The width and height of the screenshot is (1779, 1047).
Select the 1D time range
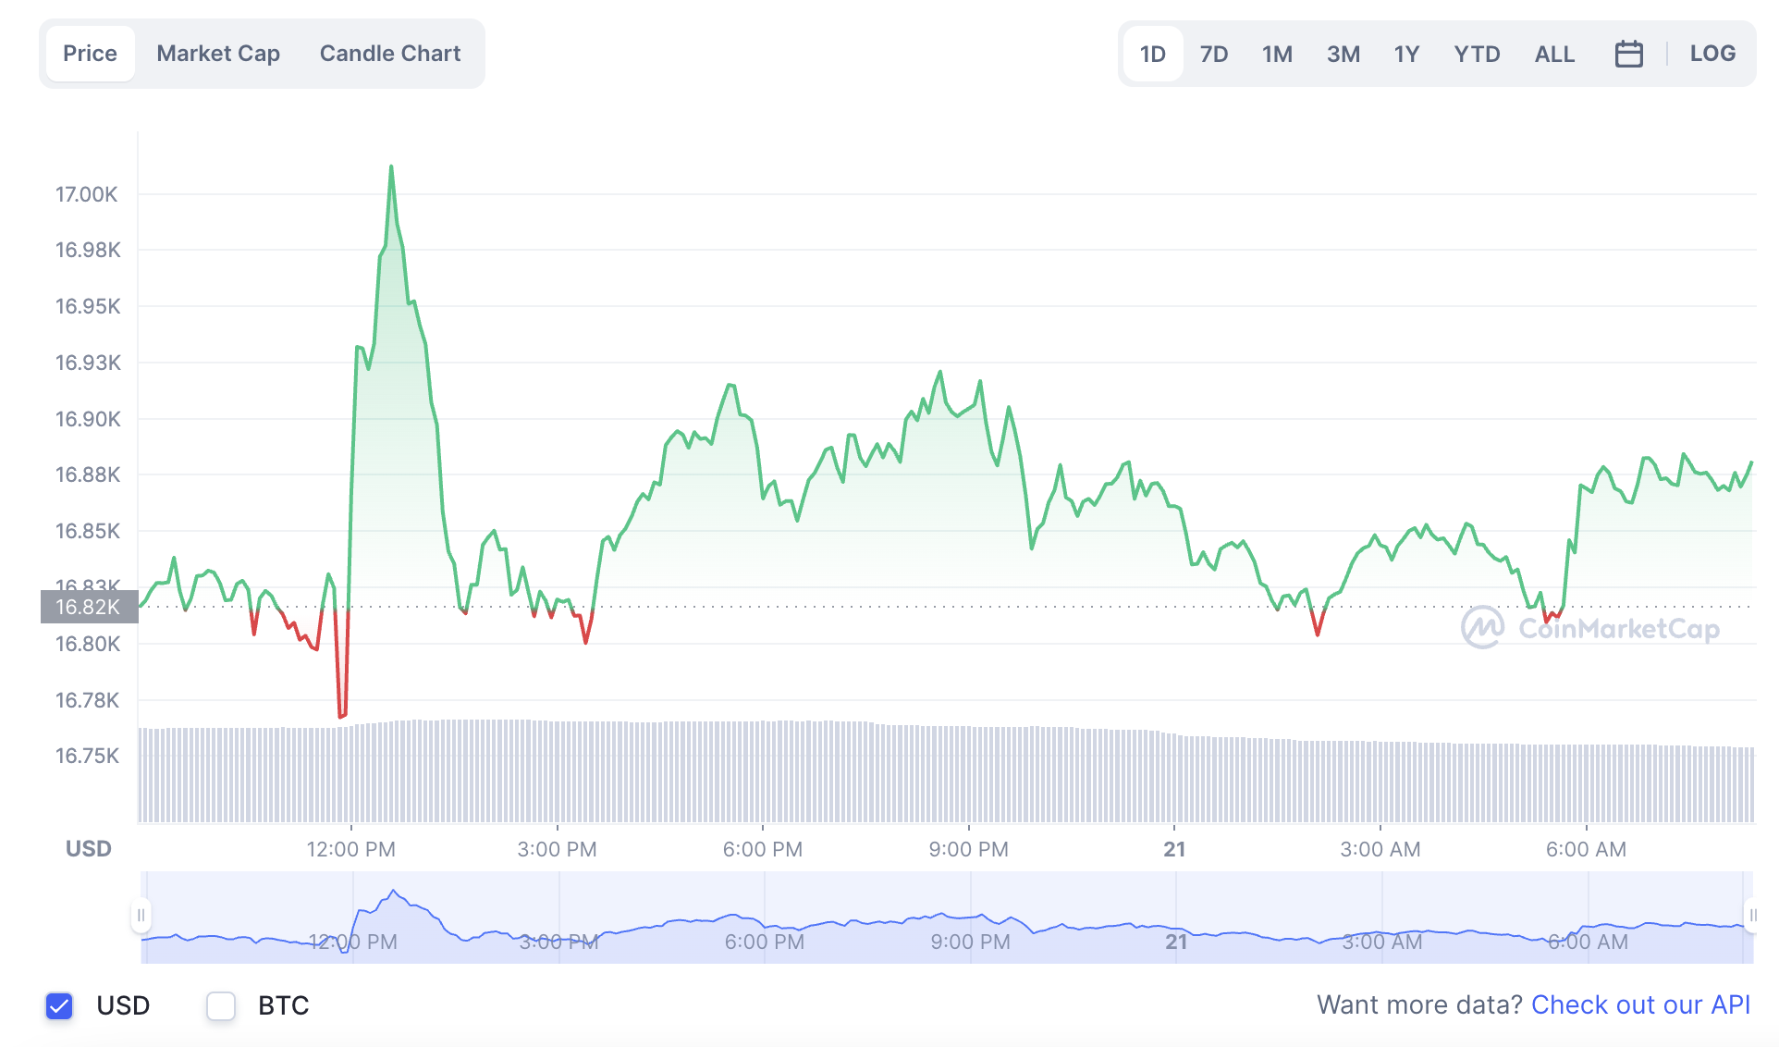click(x=1152, y=54)
